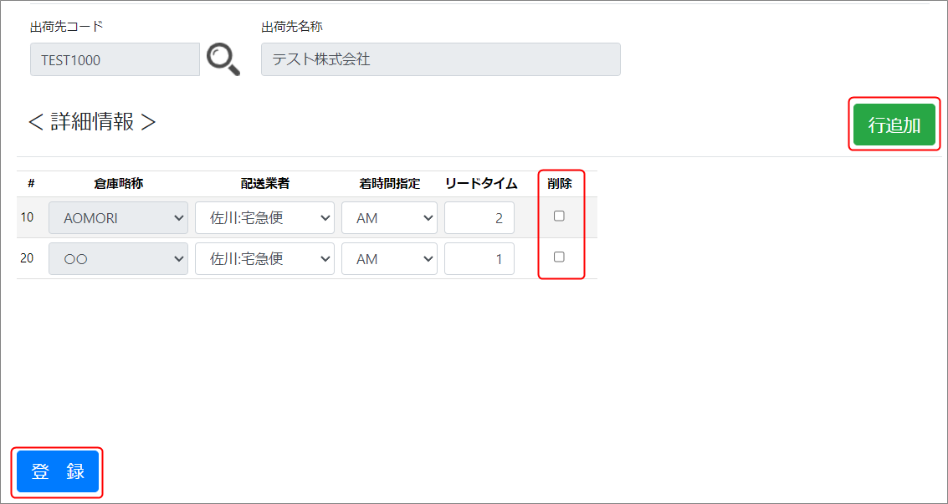Click the 出荷先コード field showing TEST1000
The height and width of the screenshot is (504, 948).
(x=115, y=60)
